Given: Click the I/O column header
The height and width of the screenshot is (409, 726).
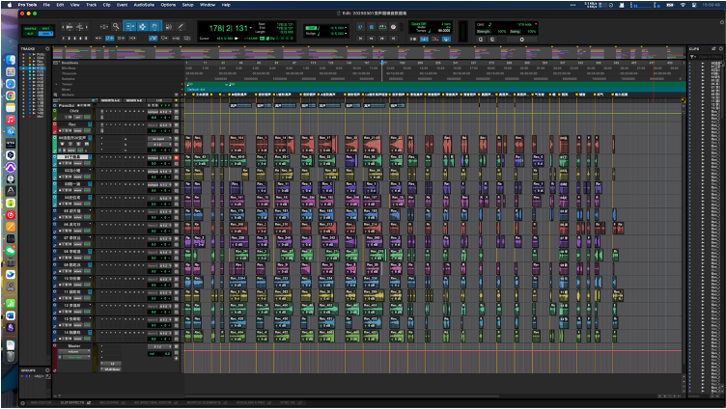Looking at the screenshot, I should [x=158, y=99].
